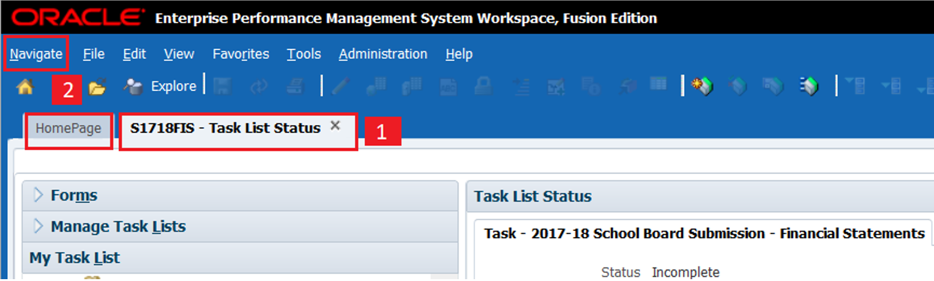The image size is (934, 281).
Task: Open the Tools menu
Action: 304,54
